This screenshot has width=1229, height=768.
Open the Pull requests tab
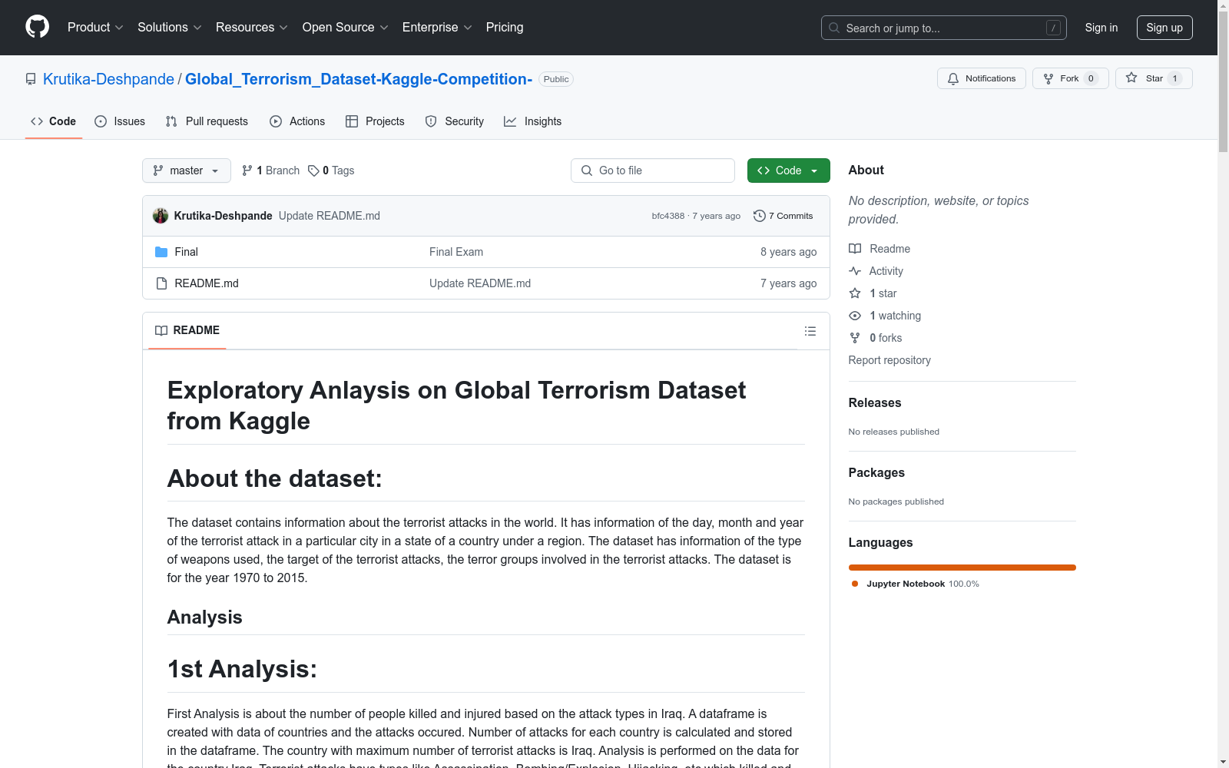pyautogui.click(x=207, y=121)
